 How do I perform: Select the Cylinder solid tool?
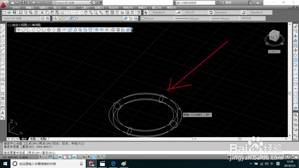pos(44,30)
